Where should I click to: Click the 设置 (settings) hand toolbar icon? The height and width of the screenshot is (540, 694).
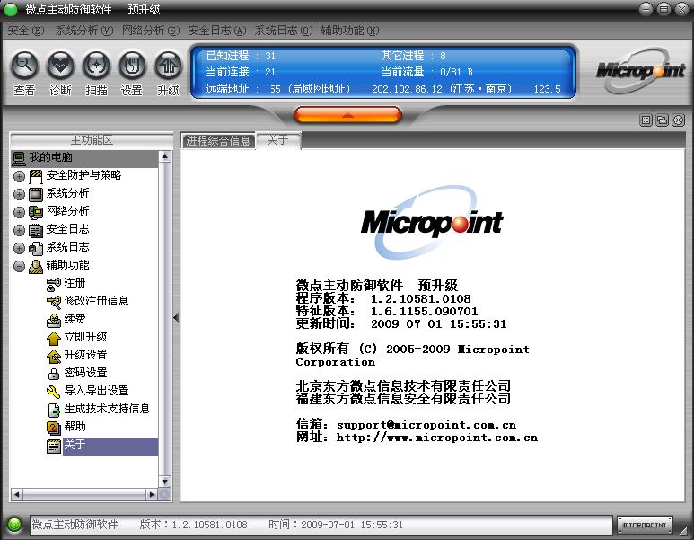132,66
